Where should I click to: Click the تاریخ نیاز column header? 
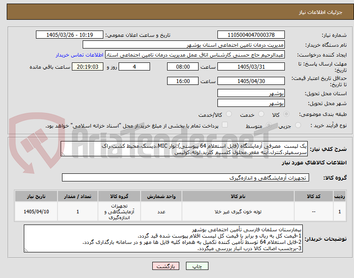pyautogui.click(x=36, y=196)
